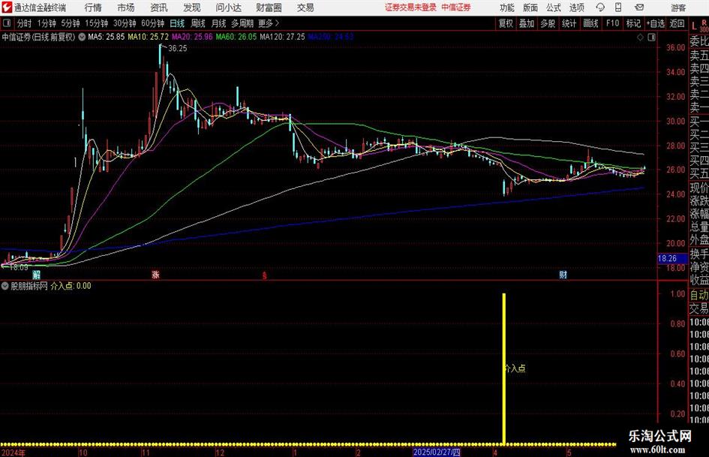Screen dimensions: 709x457
Task: Switch to the 月线 monthly tab
Action: 218,23
